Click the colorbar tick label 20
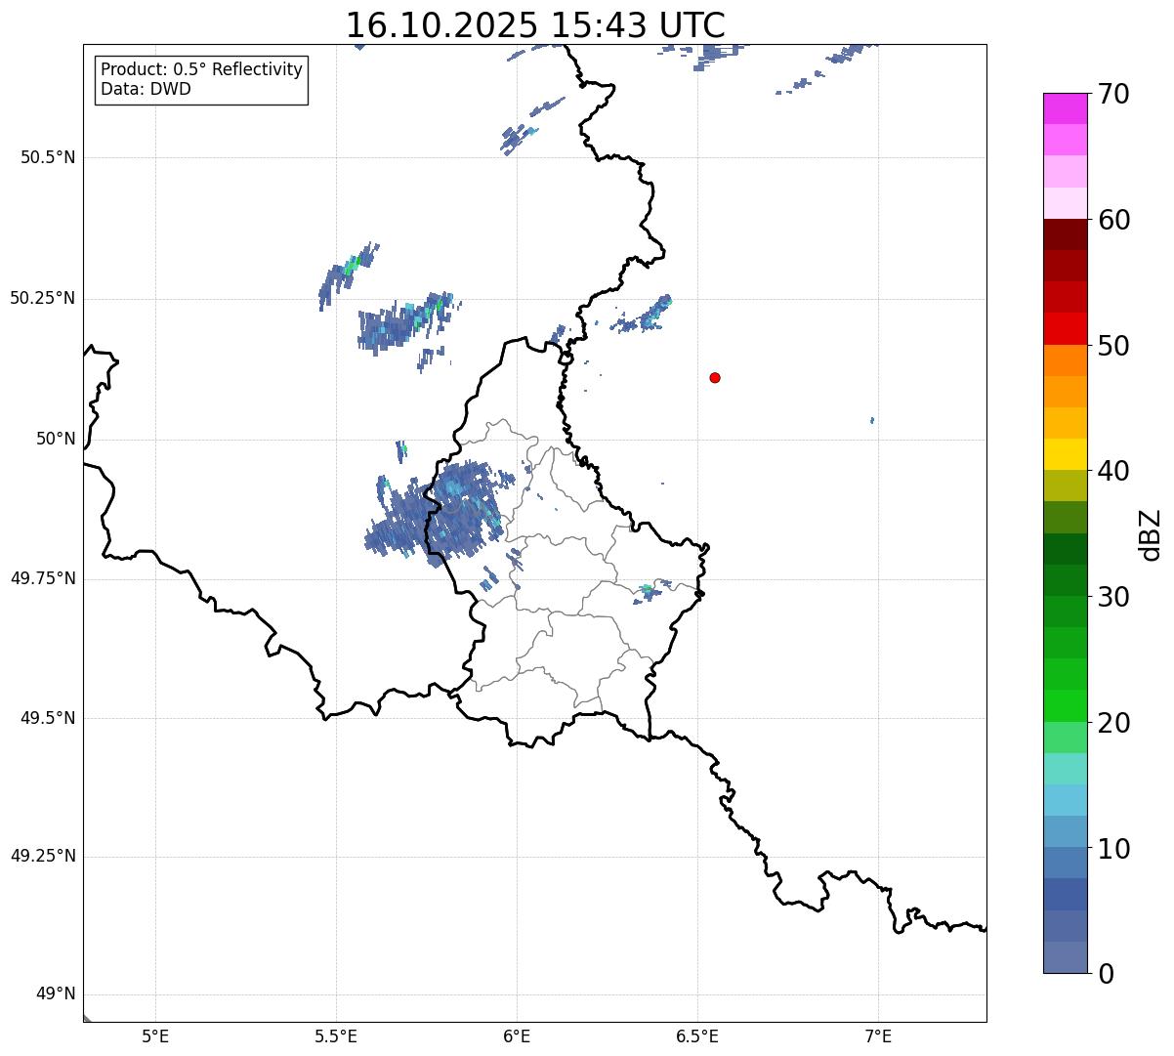 coord(1113,723)
